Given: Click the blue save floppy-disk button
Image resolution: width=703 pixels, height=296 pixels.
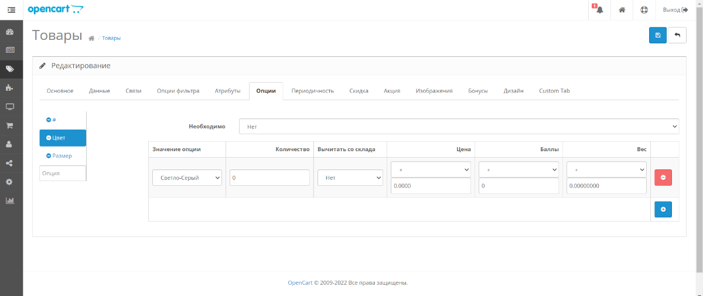Looking at the screenshot, I should pyautogui.click(x=658, y=35).
